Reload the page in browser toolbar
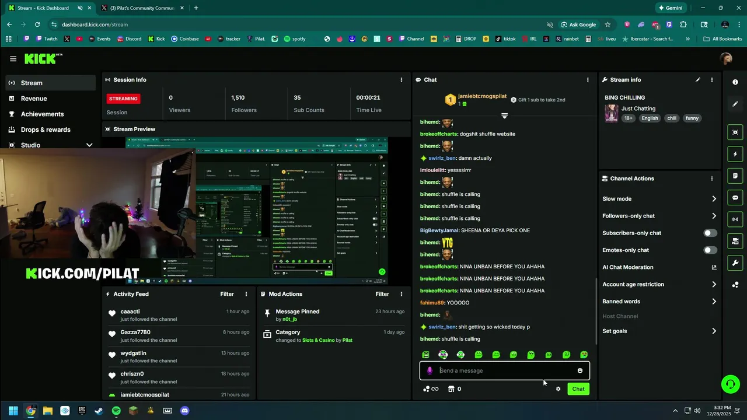The image size is (747, 420). [x=37, y=24]
